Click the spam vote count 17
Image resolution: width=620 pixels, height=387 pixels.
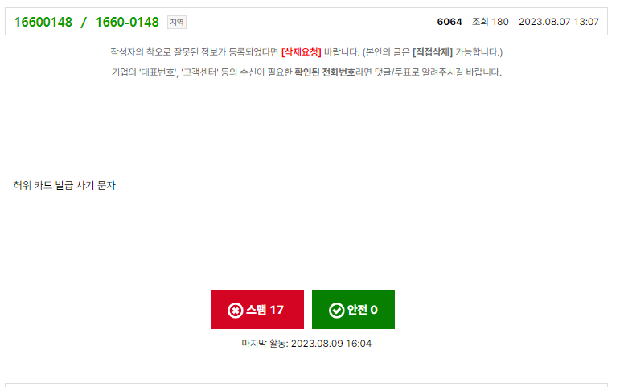click(277, 310)
